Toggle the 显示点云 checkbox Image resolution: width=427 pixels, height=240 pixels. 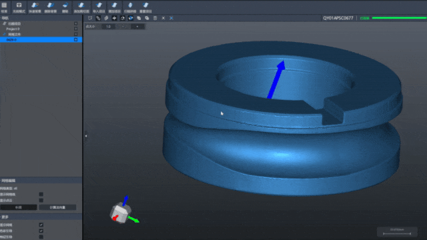[41, 200]
